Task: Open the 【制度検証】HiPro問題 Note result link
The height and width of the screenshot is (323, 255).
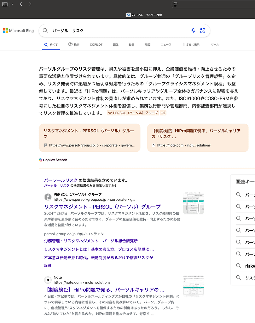Action: click(104, 290)
